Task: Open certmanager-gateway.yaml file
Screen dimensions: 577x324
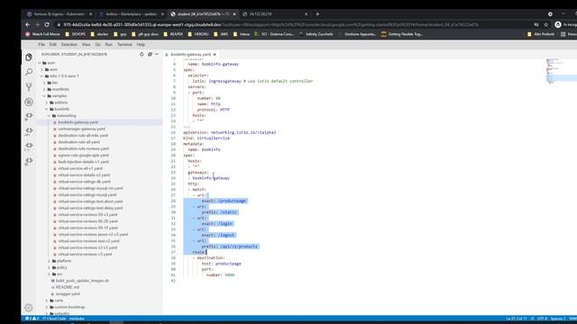Action: tap(81, 129)
